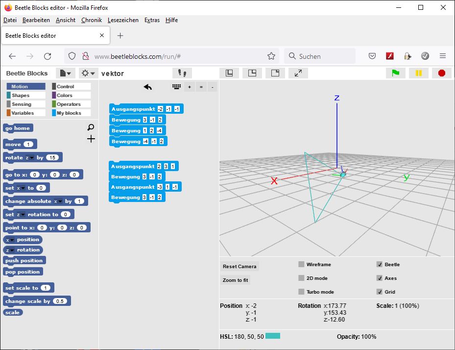Switch to large stage layout icon
The width and height of the screenshot is (455, 350).
tap(275, 73)
